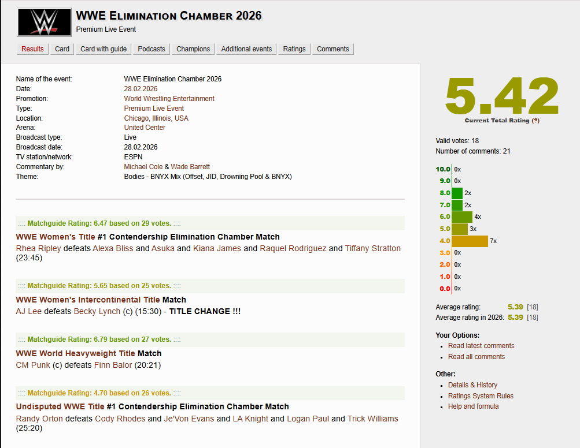580x448 pixels.
Task: Open the Undisputed WWE Title link
Action: (60, 406)
